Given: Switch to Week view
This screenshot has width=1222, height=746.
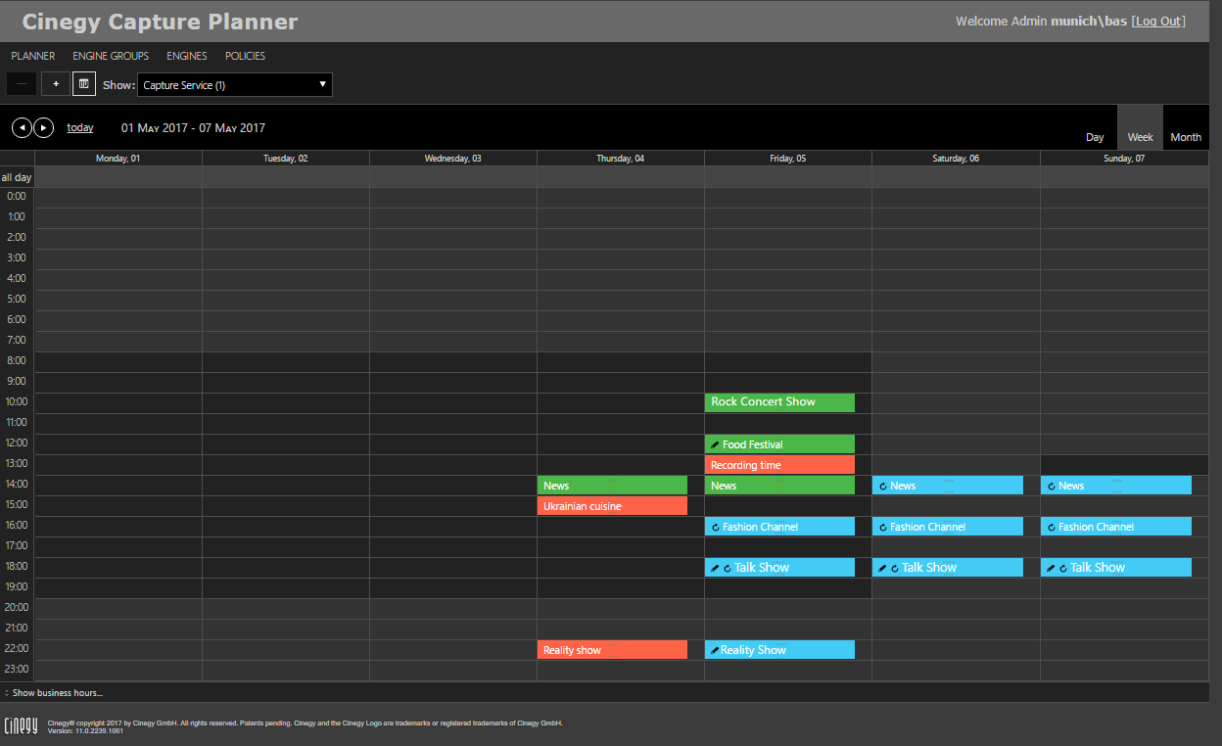Looking at the screenshot, I should click(x=1140, y=128).
